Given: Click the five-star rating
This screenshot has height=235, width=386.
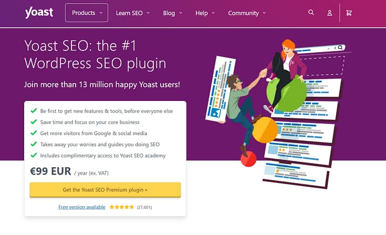Looking at the screenshot, I should point(122,207).
